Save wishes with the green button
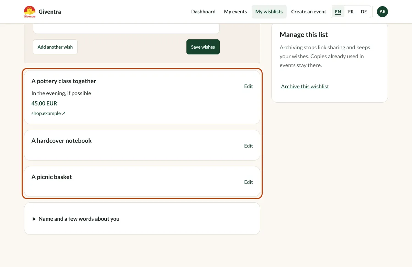The image size is (412, 267). [x=203, y=47]
